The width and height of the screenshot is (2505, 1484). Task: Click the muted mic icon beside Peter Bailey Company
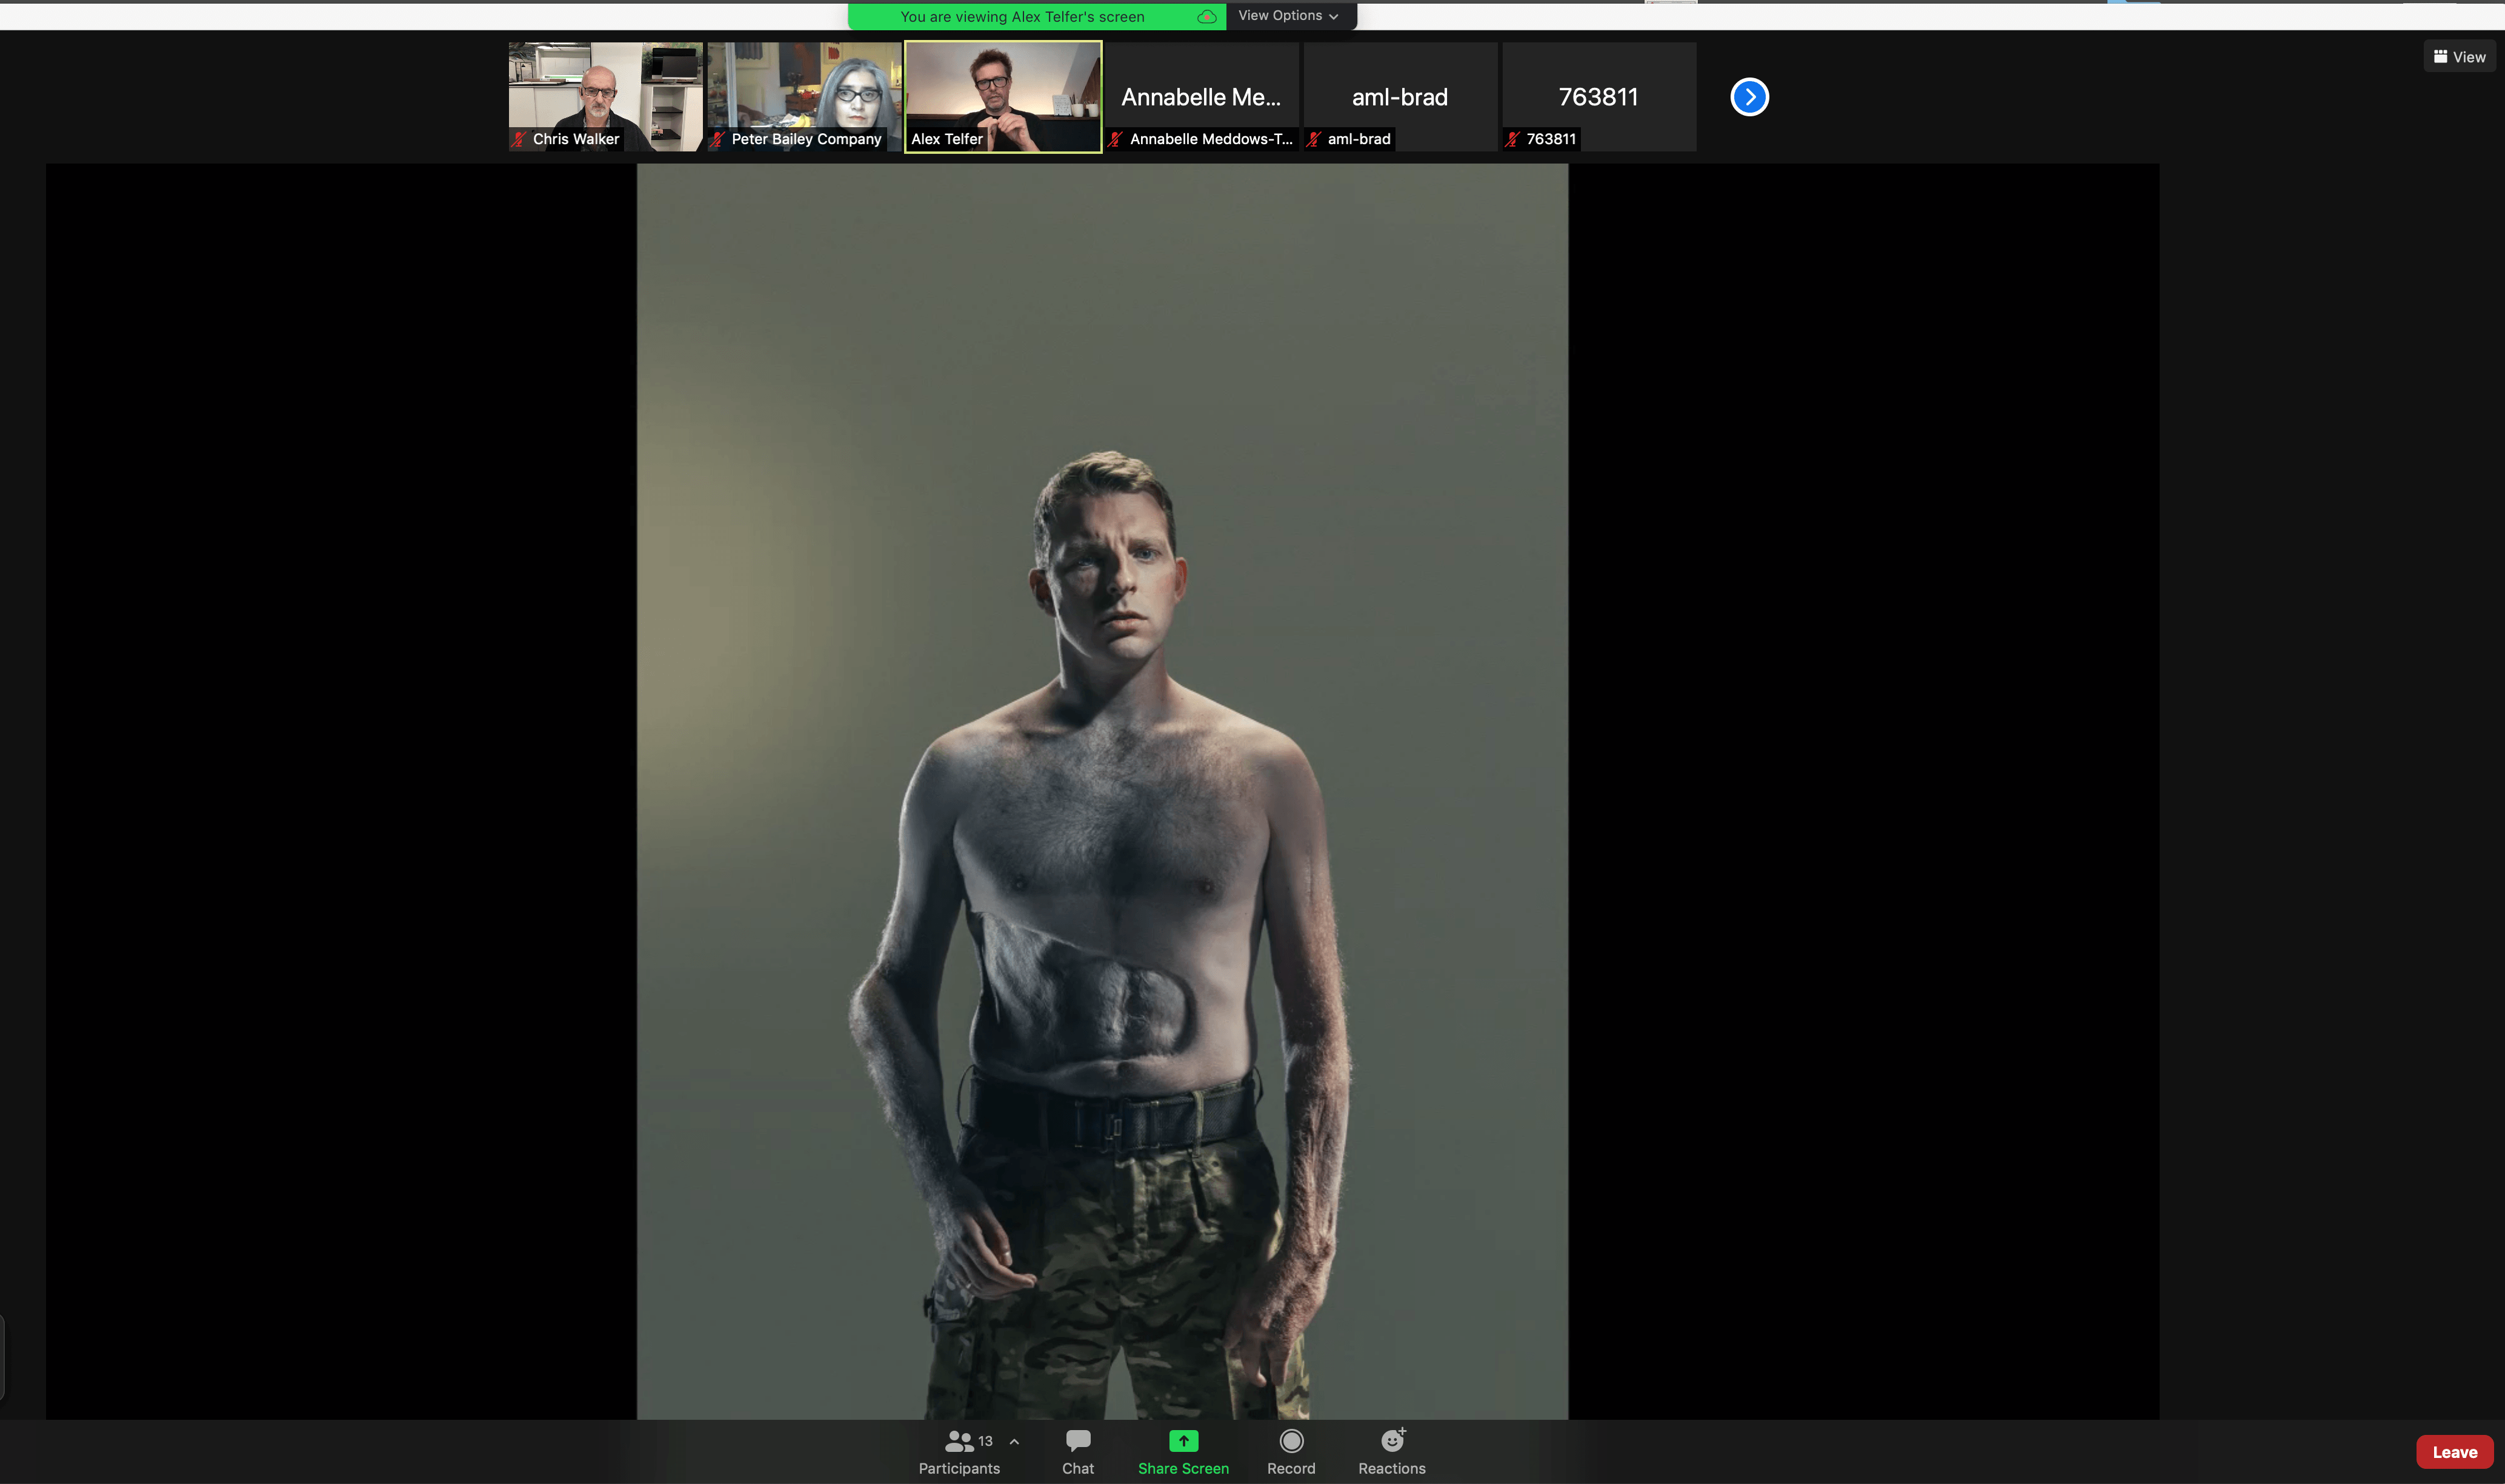(717, 139)
